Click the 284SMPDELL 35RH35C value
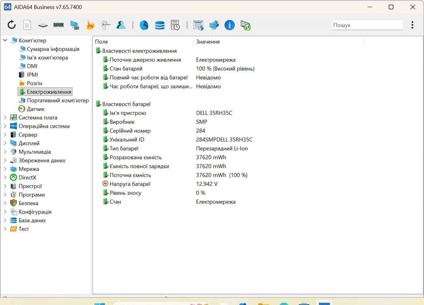This screenshot has width=424, height=305. click(x=224, y=140)
